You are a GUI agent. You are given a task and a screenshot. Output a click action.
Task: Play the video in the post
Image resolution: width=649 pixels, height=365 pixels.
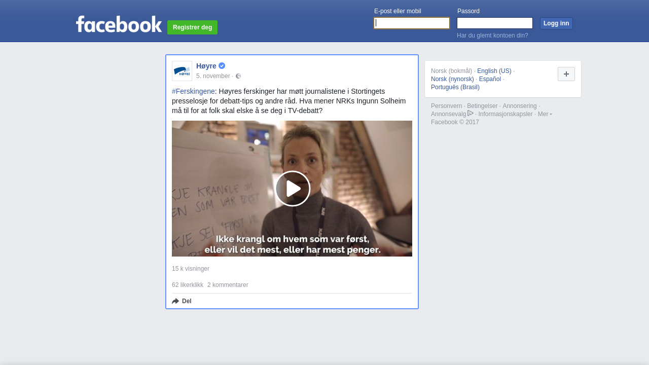pyautogui.click(x=293, y=189)
